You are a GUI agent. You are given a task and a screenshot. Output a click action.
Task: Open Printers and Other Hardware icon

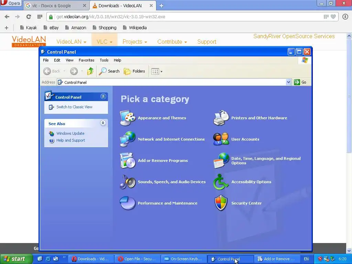pyautogui.click(x=221, y=118)
